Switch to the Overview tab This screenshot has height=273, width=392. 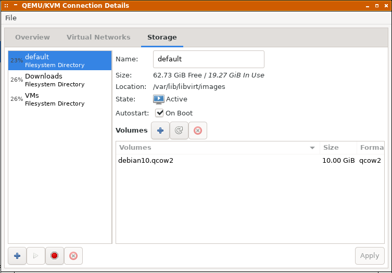tap(32, 37)
